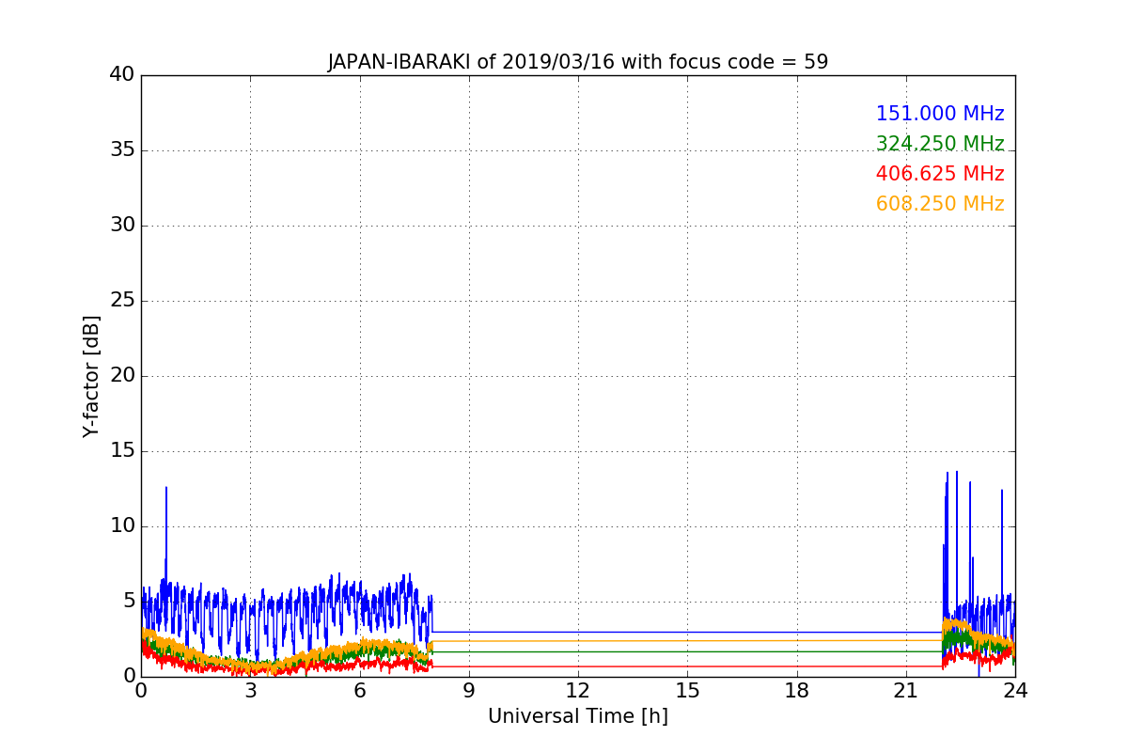Click the y-axis tick label 25
Screen dimensions: 1128x752
(x=122, y=300)
